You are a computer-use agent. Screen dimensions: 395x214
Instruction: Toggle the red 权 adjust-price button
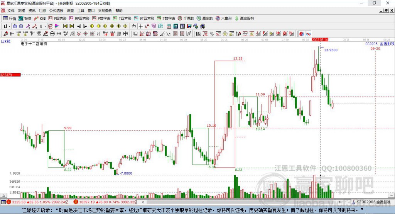[51, 26]
